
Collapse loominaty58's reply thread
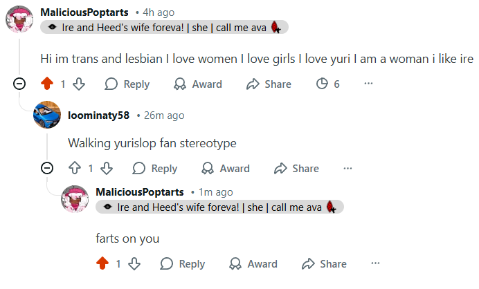(x=47, y=168)
